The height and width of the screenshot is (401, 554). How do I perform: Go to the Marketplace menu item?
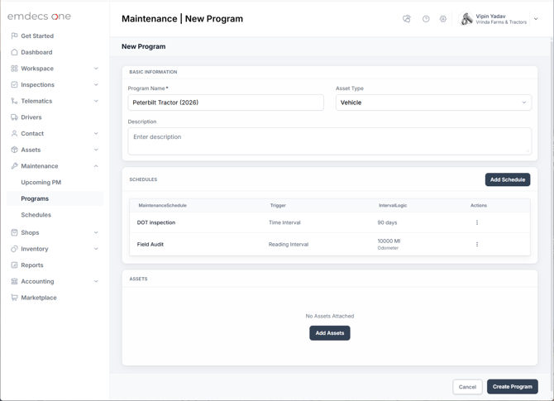[x=39, y=298]
